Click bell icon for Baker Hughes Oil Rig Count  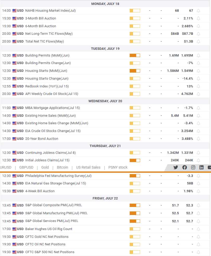tap(198, 229)
